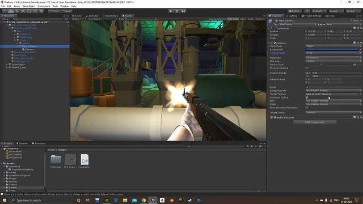Open the Projection dropdown
Image resolution: width=363 pixels, height=204 pixels.
coord(333,58)
